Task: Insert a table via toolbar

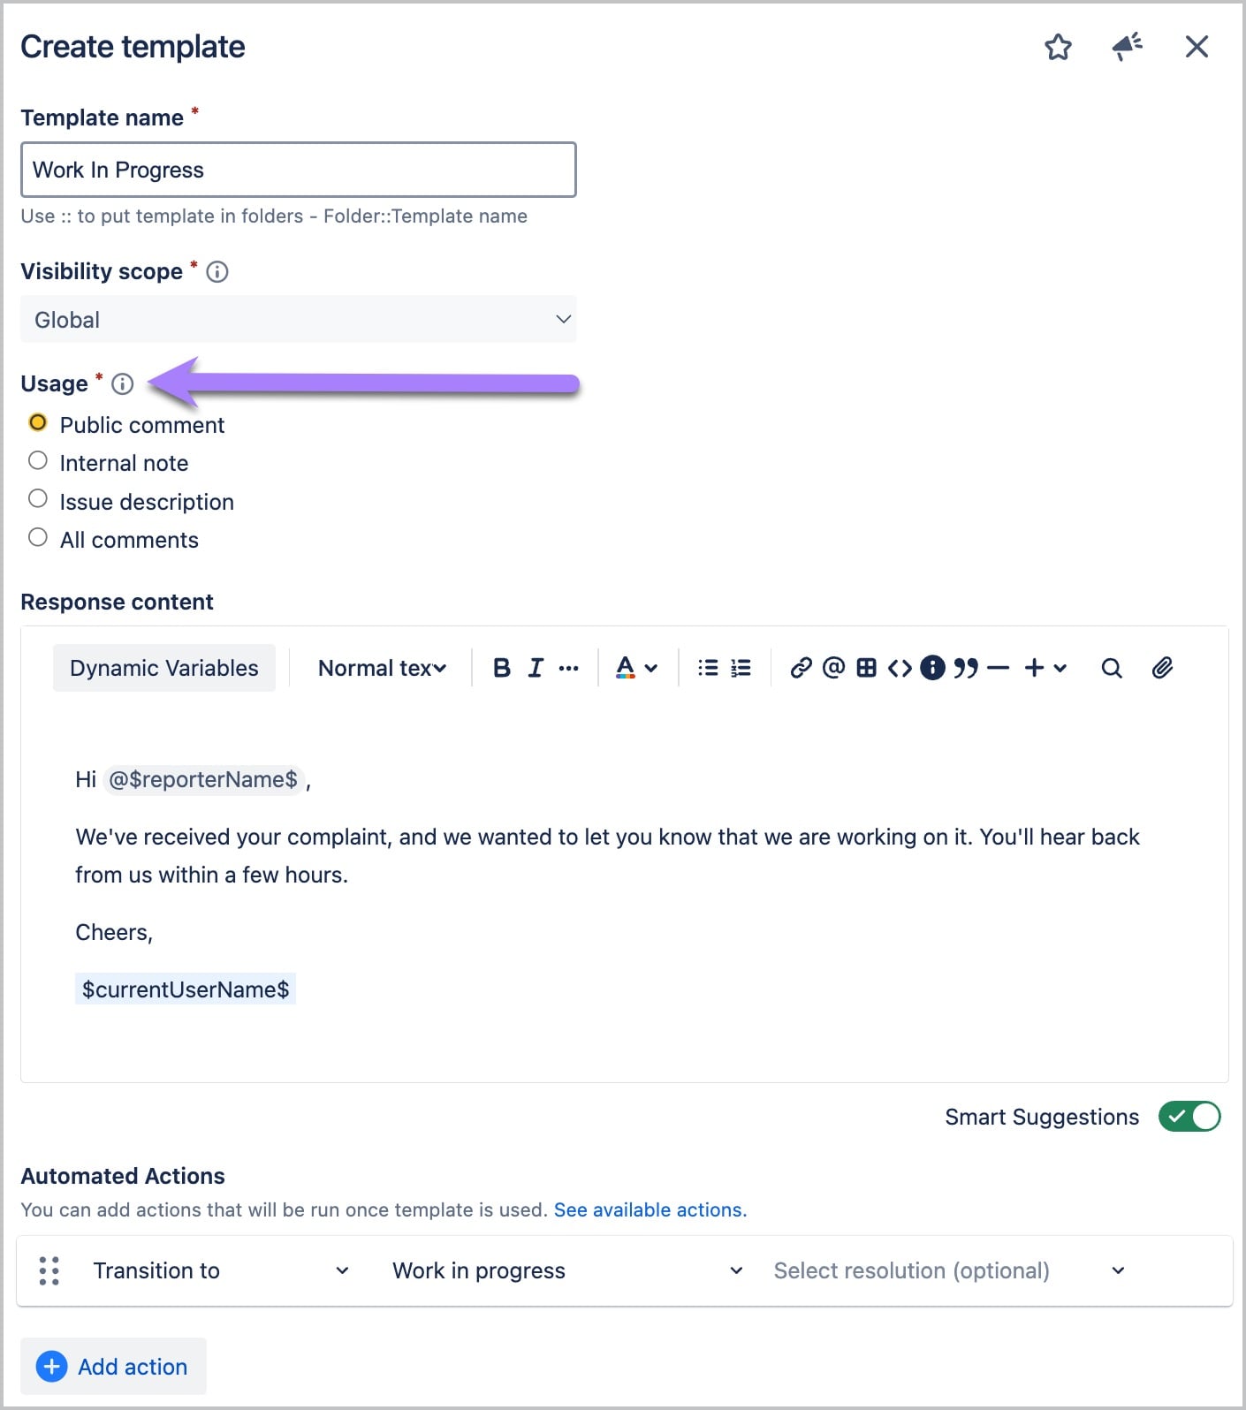Action: [x=867, y=668]
